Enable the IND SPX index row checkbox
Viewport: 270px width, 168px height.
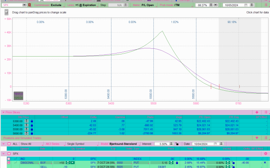(x=9, y=158)
